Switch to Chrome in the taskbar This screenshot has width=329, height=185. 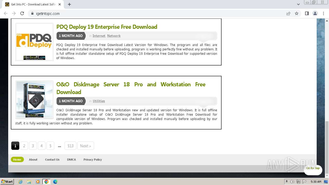[x=47, y=182]
